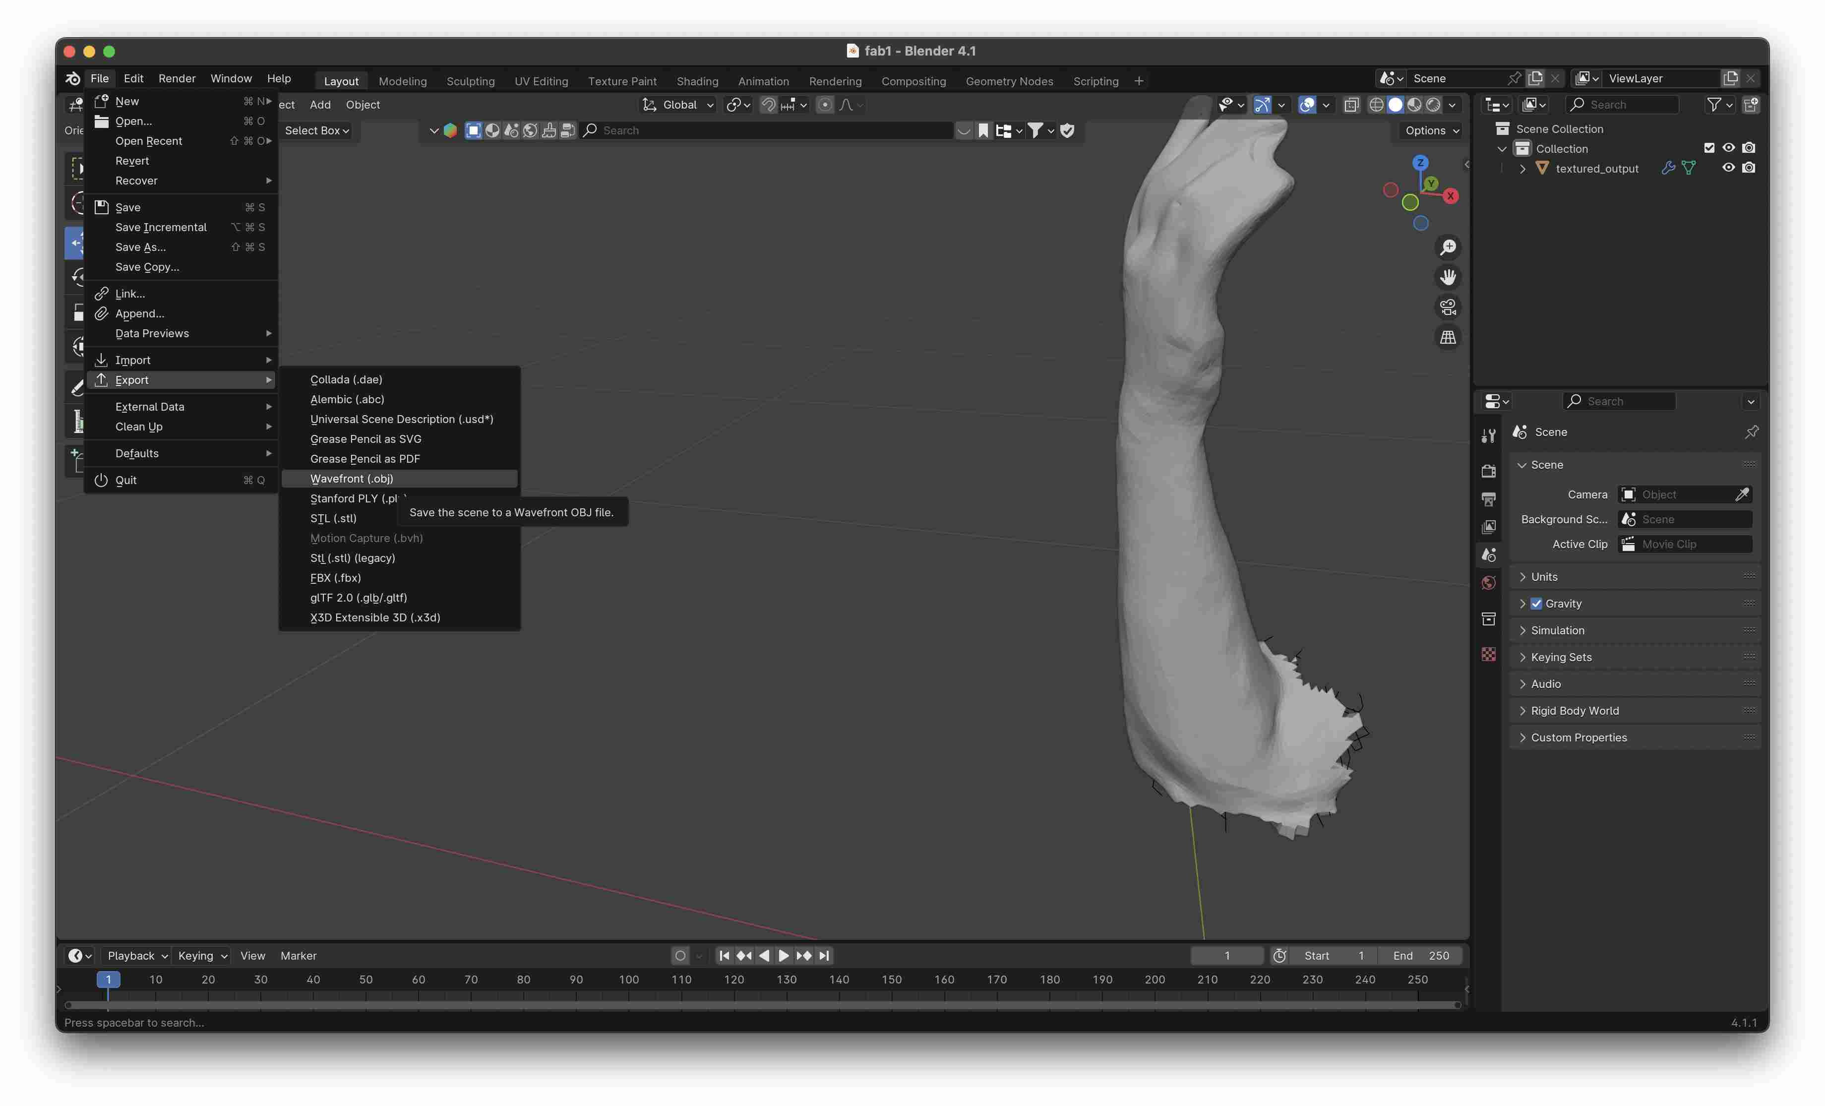Select FBX (.fbx) export option
Screen dimensions: 1825x1106
(399, 578)
